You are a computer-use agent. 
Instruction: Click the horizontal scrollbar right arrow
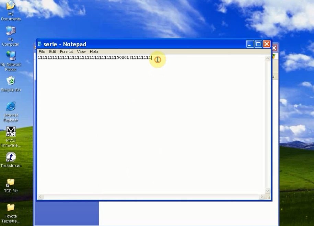[261, 197]
